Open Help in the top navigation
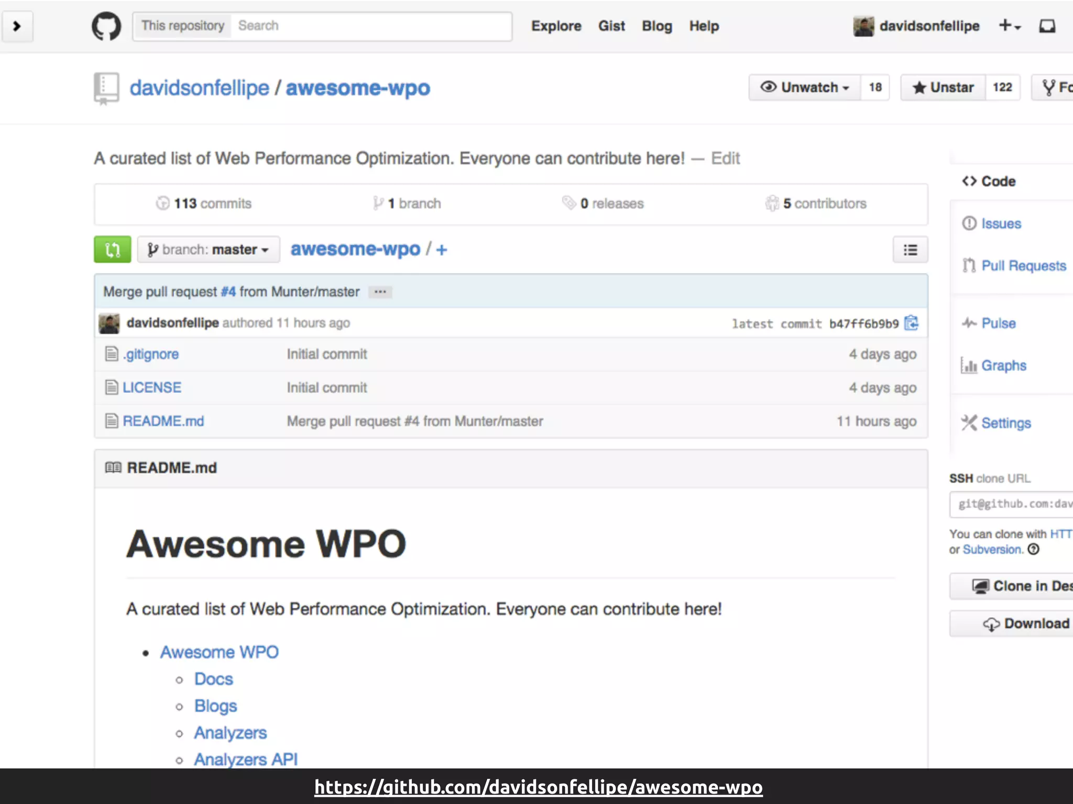The width and height of the screenshot is (1073, 804). click(704, 26)
